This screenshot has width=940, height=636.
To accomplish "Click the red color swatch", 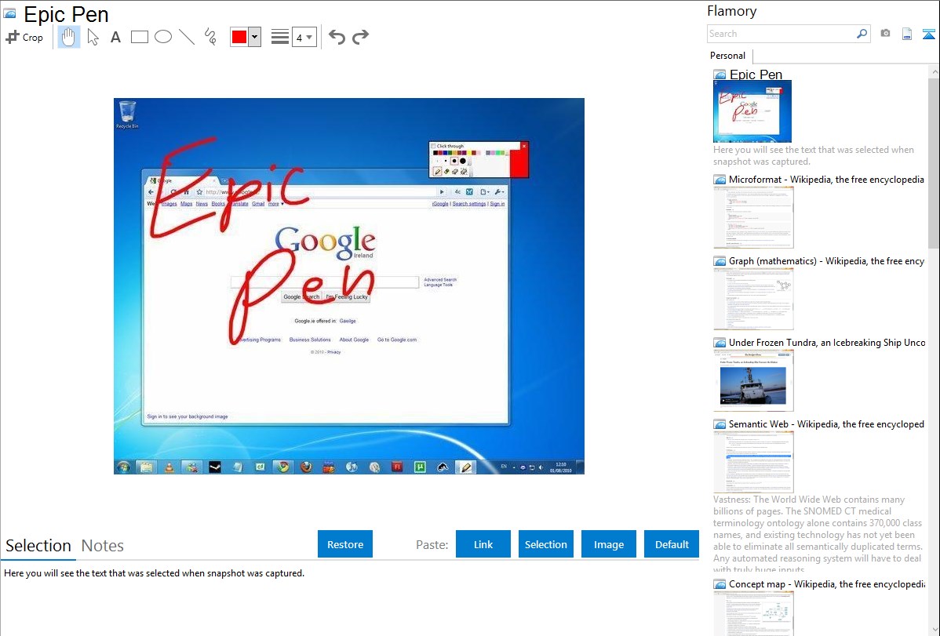I will pyautogui.click(x=239, y=37).
